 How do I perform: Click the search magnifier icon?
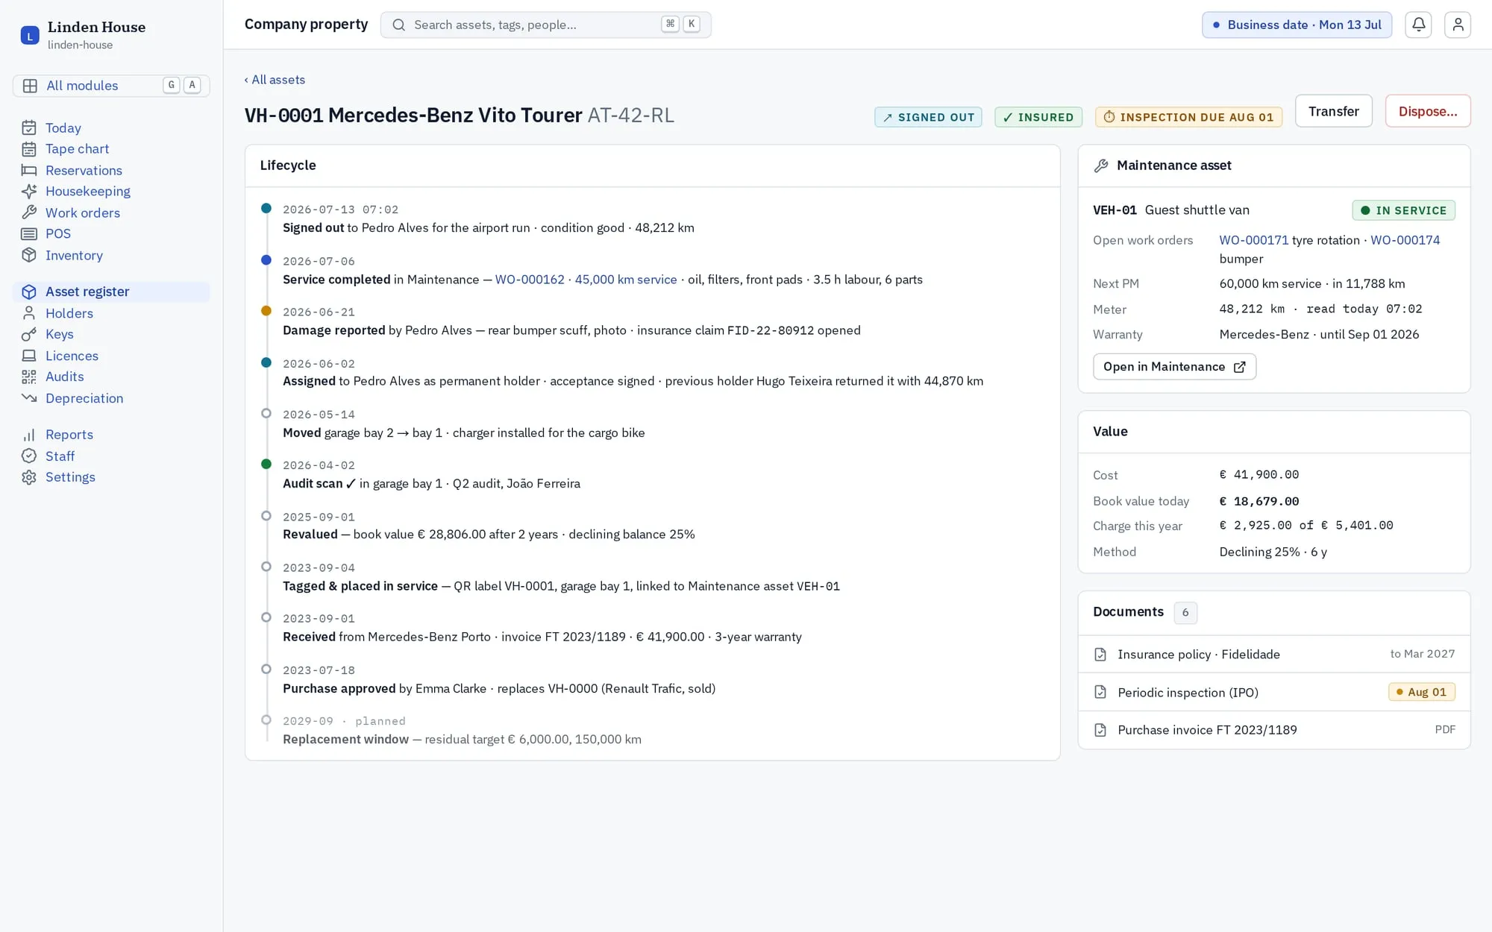click(x=399, y=25)
